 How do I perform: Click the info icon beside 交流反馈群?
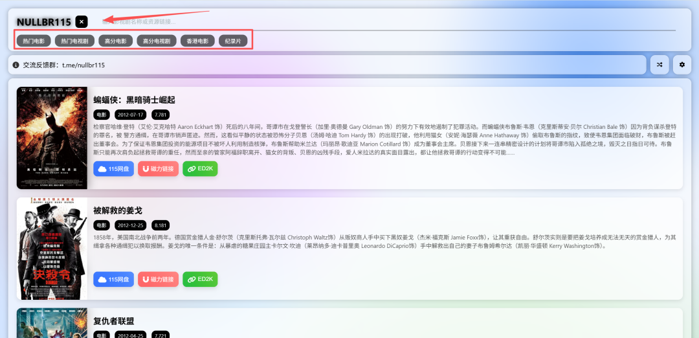[x=16, y=65]
